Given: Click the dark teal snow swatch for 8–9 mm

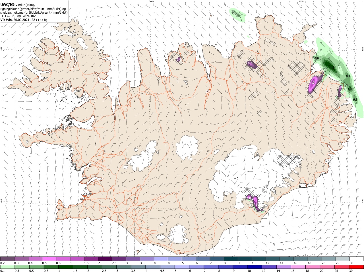Looking at the screenshot, I should (230, 259).
